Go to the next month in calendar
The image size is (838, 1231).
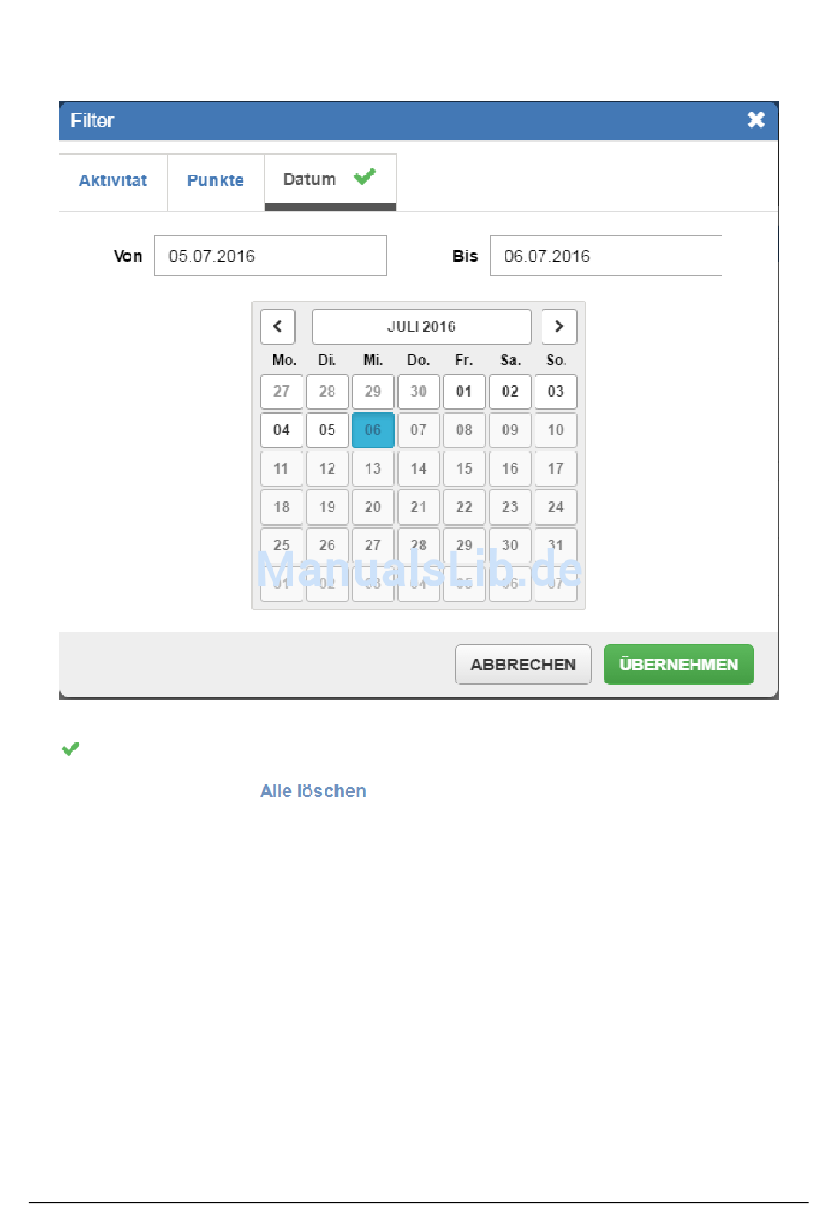(x=558, y=326)
